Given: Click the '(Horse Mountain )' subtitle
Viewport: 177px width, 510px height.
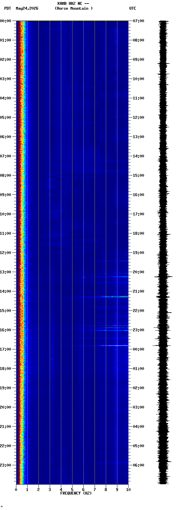Looking at the screenshot, I should tap(74, 8).
